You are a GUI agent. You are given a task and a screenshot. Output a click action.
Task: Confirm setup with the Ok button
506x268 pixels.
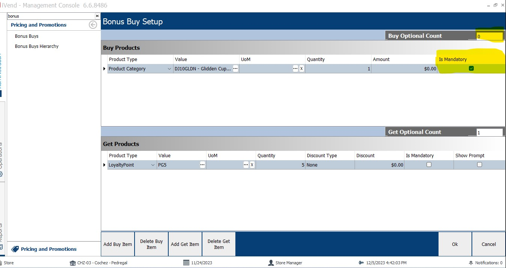click(455, 244)
